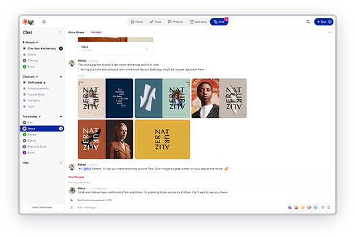Click the blue Task create button

(324, 22)
